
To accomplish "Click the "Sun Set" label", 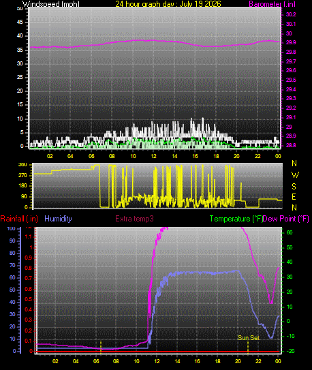I will point(249,338).
